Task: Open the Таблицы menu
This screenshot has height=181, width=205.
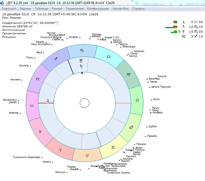Action: [x=41, y=9]
